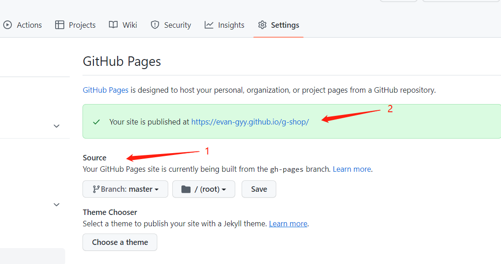This screenshot has width=501, height=264.
Task: Open Learn more link for Jekyll theme
Action: [288, 224]
